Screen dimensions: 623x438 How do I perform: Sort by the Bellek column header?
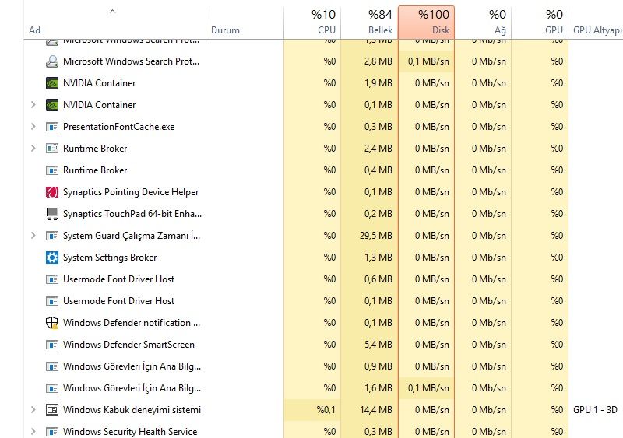tap(369, 23)
